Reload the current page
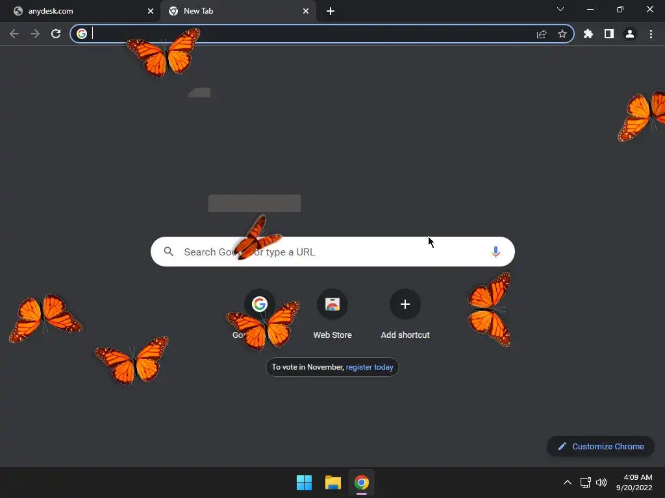 (56, 34)
